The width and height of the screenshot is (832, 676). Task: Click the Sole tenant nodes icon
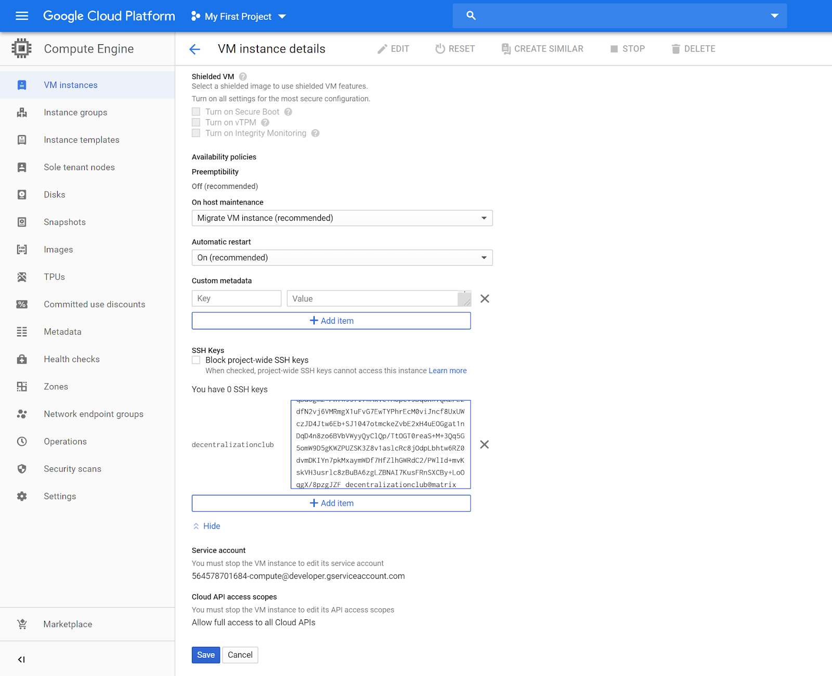pyautogui.click(x=22, y=167)
